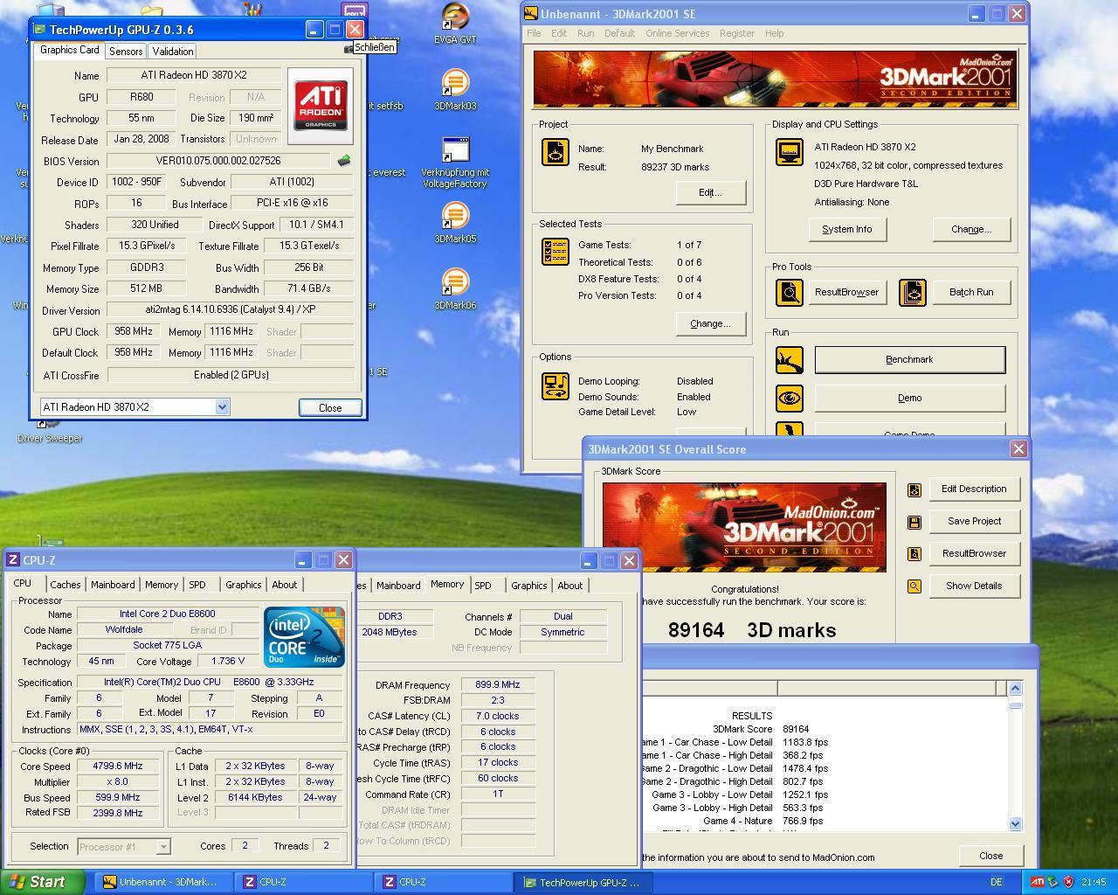
Task: Click the ResultBrowser icon in Overall Score dialog
Action: click(x=914, y=554)
